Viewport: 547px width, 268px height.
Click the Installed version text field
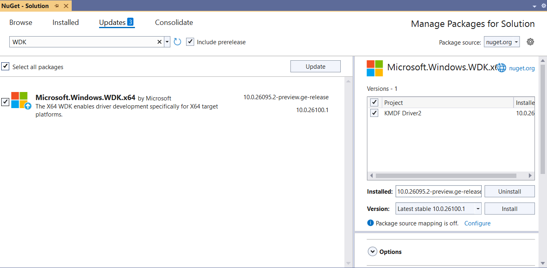tap(438, 191)
